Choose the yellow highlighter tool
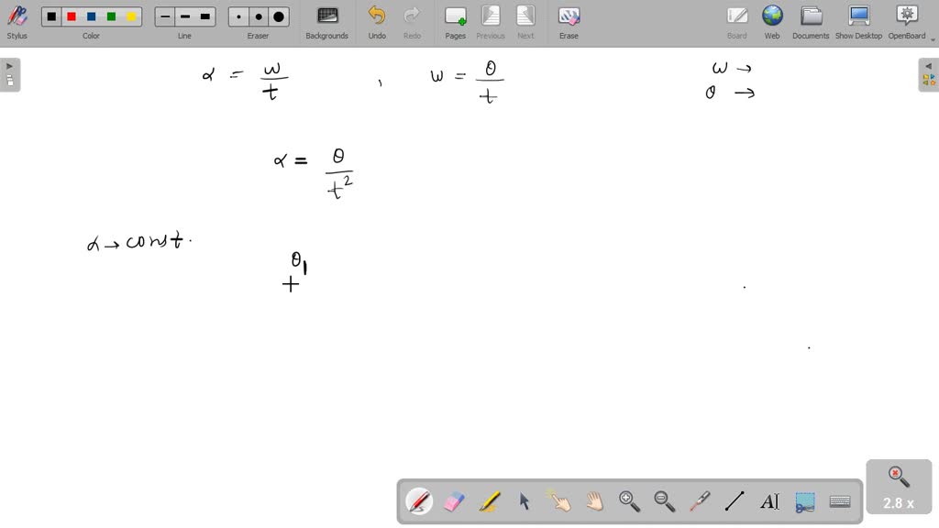This screenshot has height=528, width=939. [490, 501]
